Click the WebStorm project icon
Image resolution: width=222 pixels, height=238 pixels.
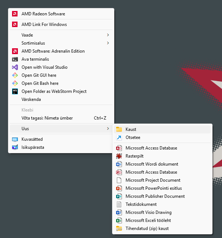(x=15, y=91)
